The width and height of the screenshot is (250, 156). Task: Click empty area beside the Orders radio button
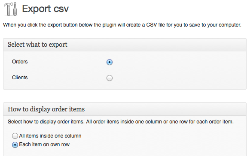click(175, 62)
